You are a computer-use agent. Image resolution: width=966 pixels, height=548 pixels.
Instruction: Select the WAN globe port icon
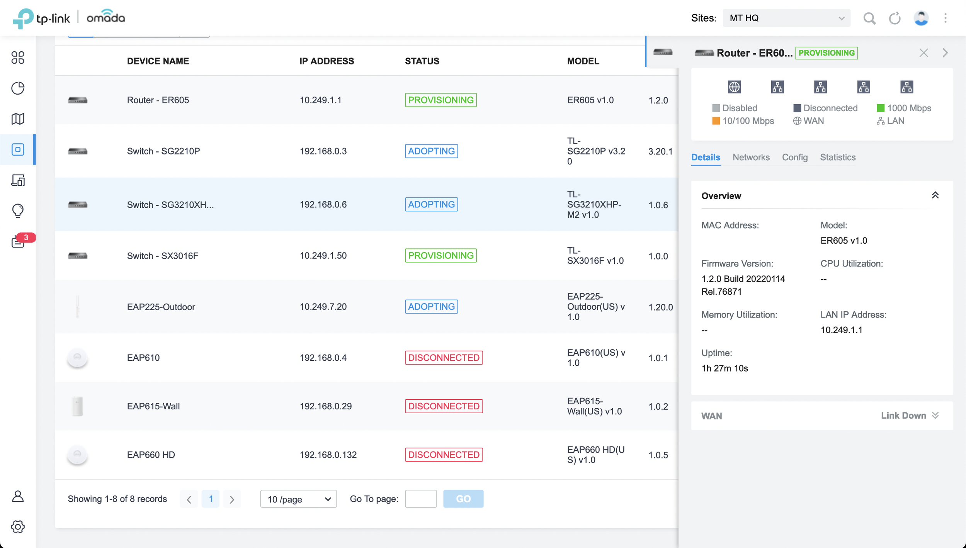point(734,87)
